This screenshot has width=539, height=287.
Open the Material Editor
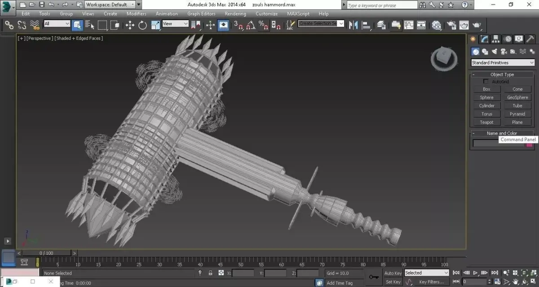pyautogui.click(x=436, y=25)
